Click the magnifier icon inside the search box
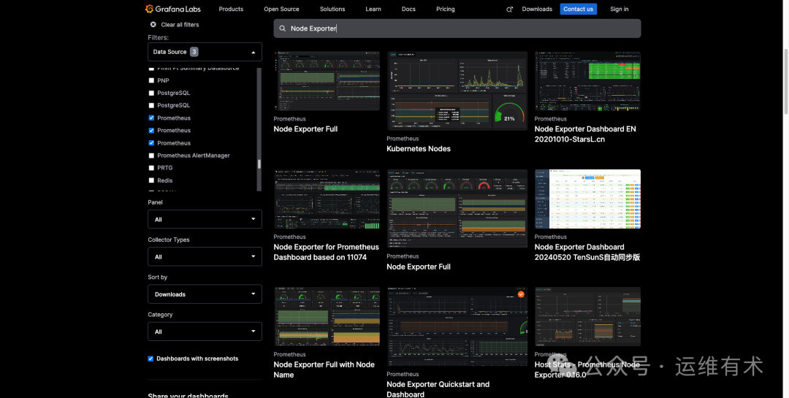This screenshot has height=398, width=789. (x=282, y=28)
